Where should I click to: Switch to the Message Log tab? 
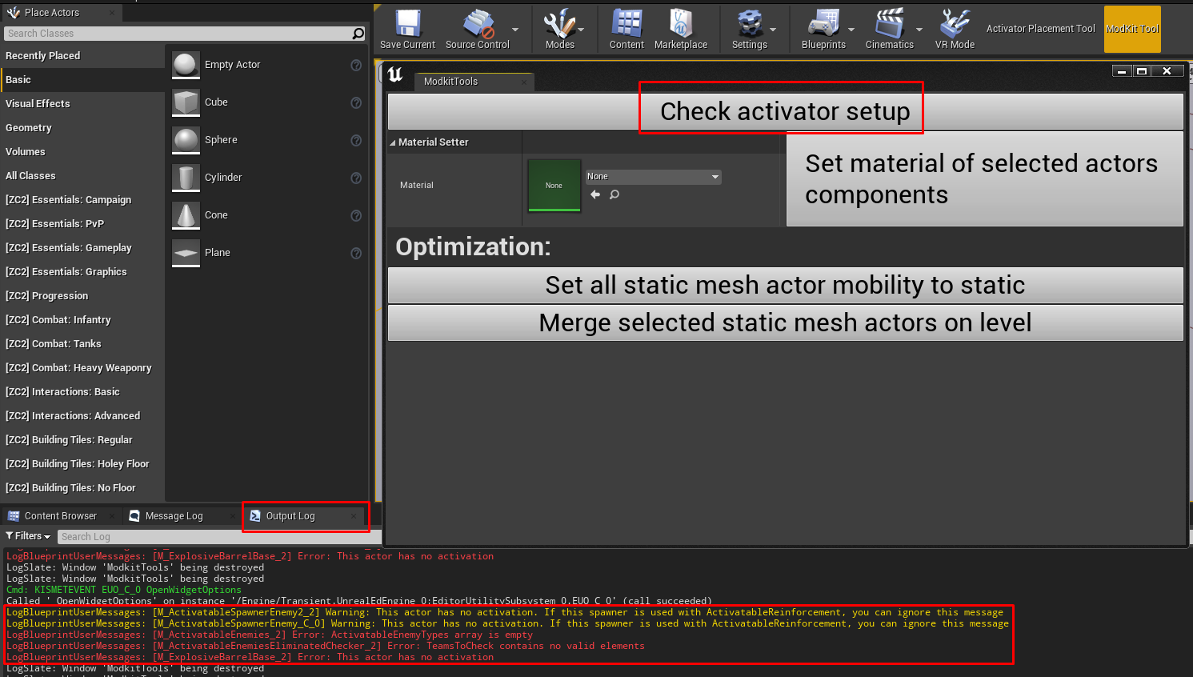tap(174, 516)
